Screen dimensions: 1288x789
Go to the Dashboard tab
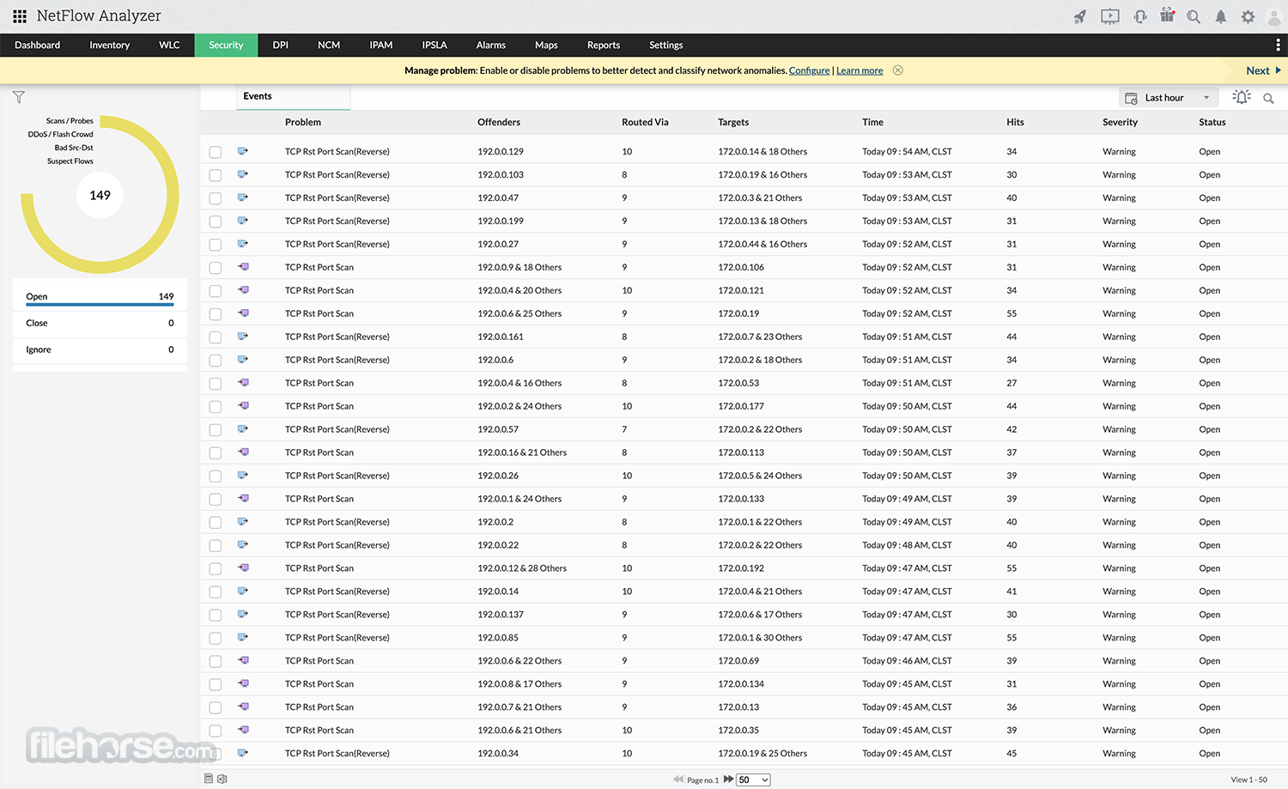tap(37, 45)
